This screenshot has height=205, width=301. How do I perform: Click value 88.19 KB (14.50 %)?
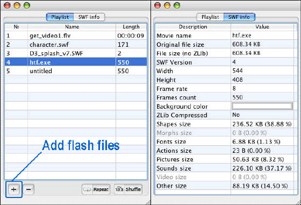pyautogui.click(x=260, y=186)
